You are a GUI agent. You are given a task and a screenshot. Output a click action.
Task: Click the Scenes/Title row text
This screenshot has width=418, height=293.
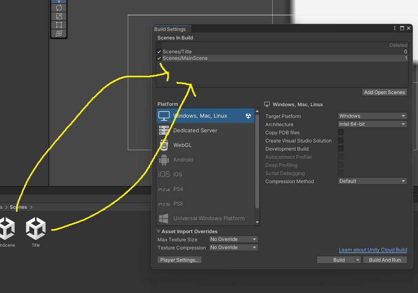[177, 52]
